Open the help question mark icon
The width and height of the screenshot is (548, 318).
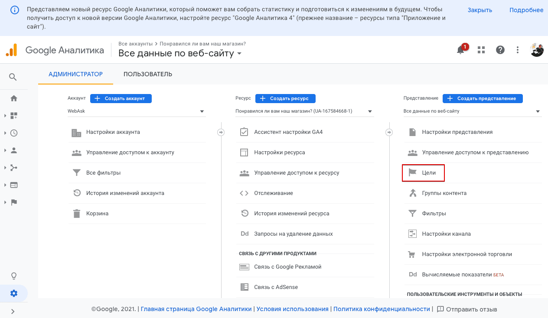[x=500, y=50]
